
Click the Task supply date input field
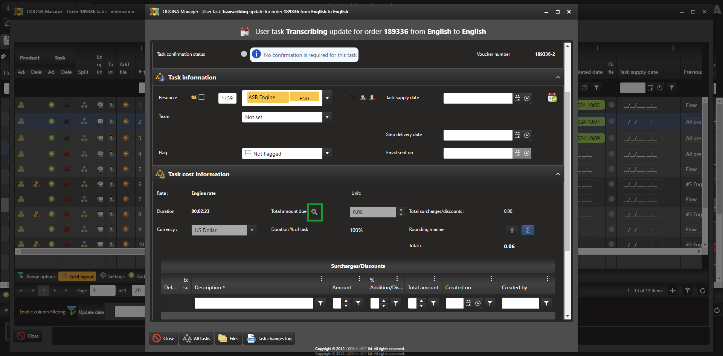477,98
